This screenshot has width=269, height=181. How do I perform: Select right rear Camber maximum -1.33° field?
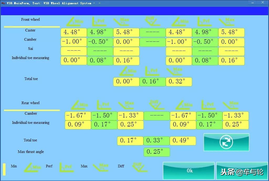(235, 116)
